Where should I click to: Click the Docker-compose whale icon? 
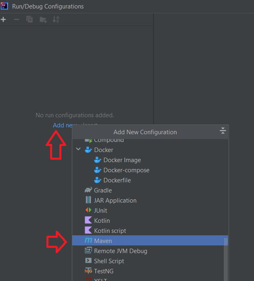coord(98,170)
